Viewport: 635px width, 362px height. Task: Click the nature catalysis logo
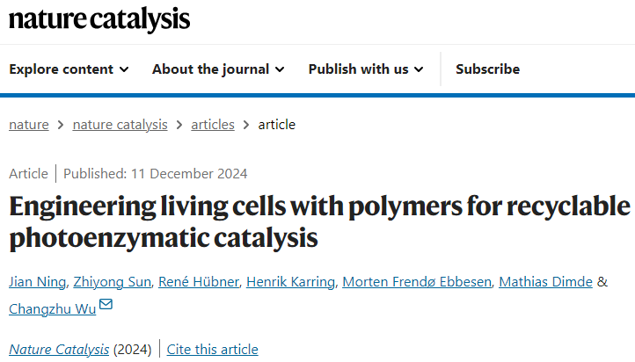[99, 19]
